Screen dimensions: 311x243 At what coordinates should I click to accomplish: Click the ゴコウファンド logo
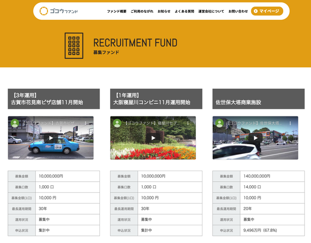[x=59, y=11]
